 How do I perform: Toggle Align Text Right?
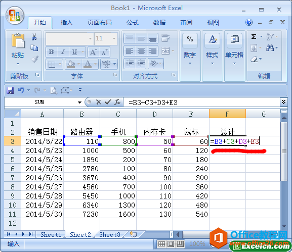click(x=153, y=51)
